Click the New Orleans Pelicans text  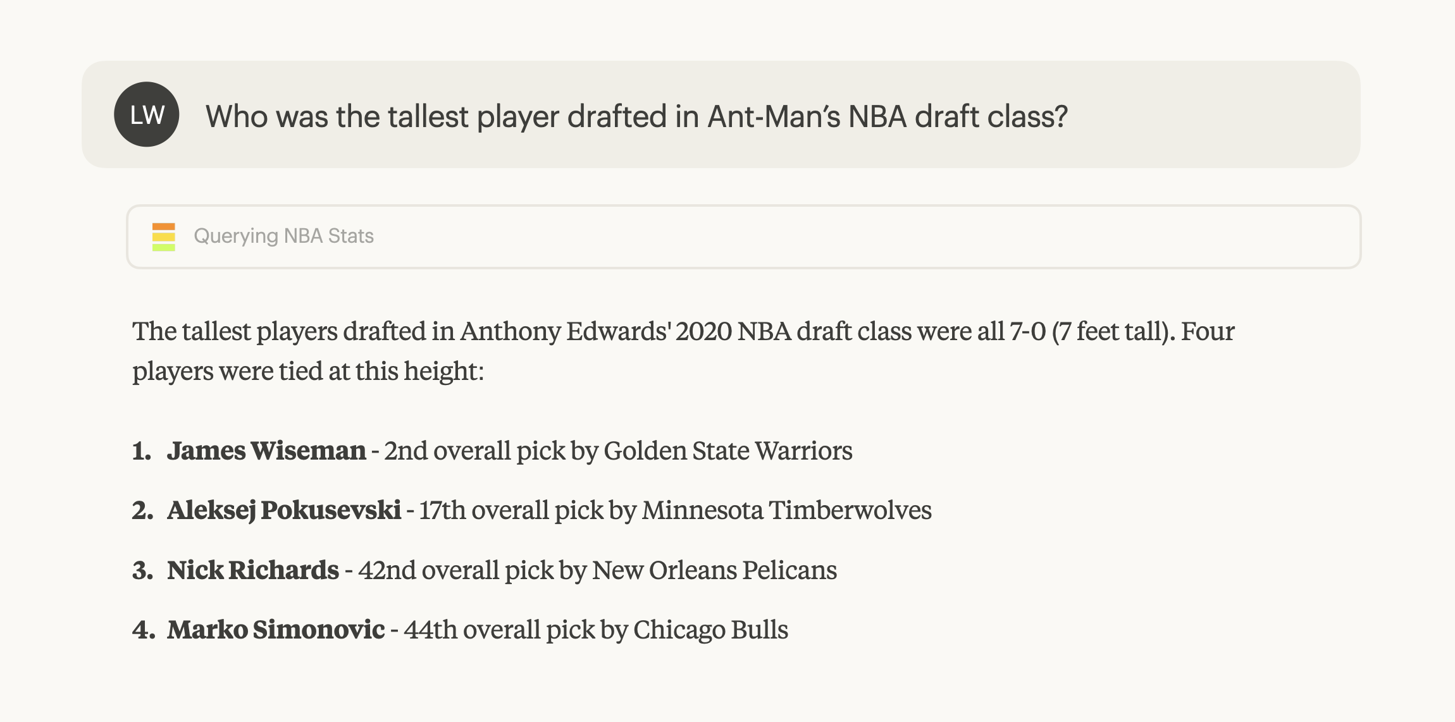pyautogui.click(x=714, y=570)
